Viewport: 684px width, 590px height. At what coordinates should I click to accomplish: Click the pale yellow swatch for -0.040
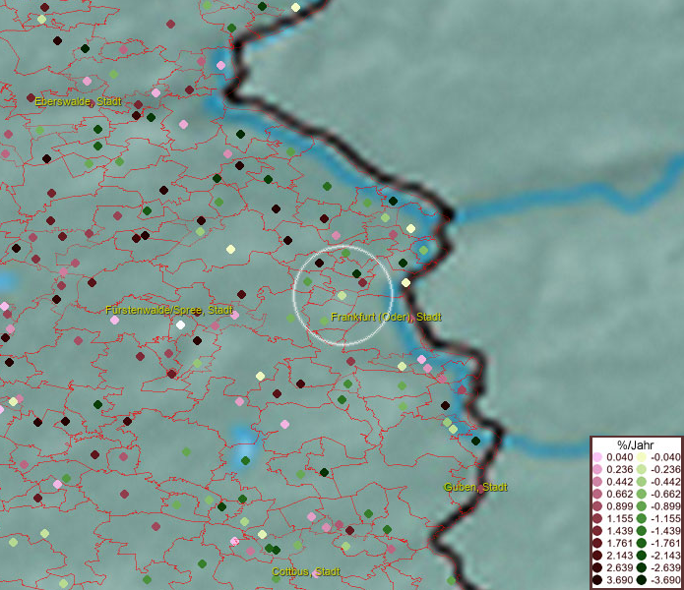(x=642, y=457)
